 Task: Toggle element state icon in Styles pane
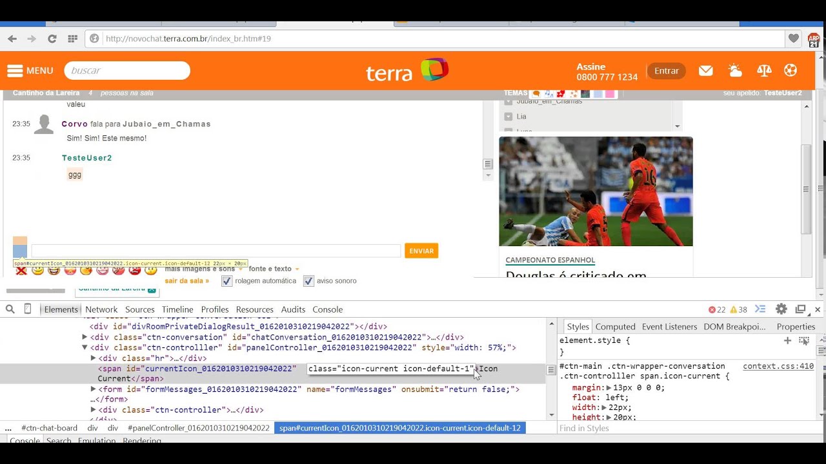pos(804,340)
